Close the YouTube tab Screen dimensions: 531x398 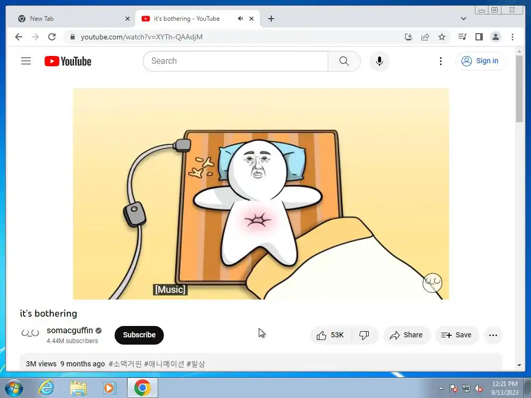tap(251, 19)
